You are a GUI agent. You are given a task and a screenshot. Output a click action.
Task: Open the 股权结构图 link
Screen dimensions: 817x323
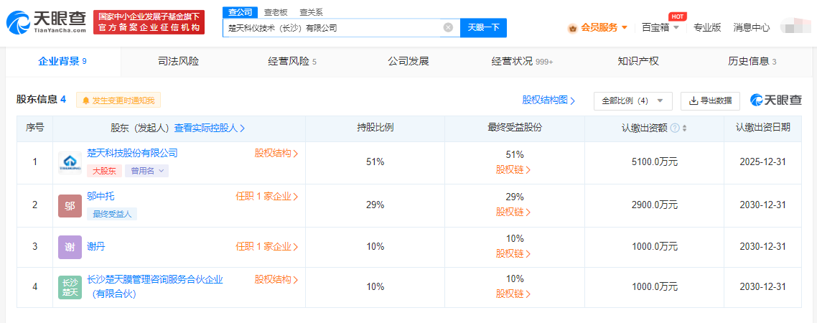[x=548, y=100]
